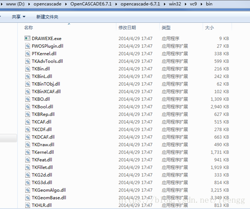
Task: Navigate to vc9 breadcrumb folder
Action: 193,4
